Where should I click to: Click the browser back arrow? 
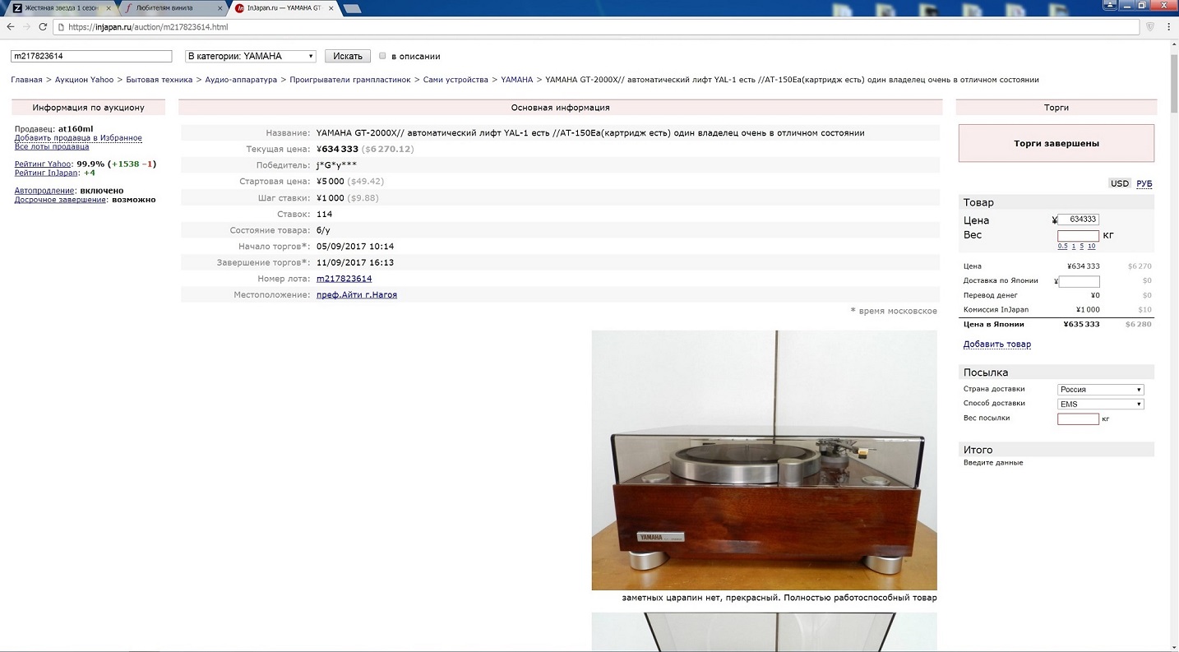[11, 27]
